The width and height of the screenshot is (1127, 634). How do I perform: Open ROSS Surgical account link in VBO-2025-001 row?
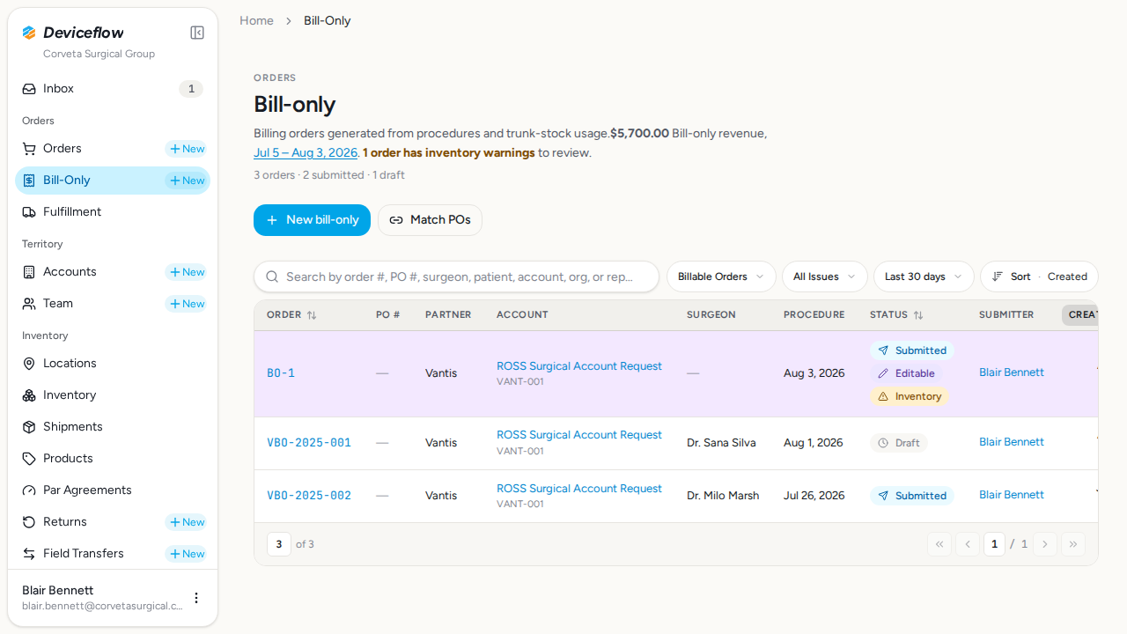point(579,435)
